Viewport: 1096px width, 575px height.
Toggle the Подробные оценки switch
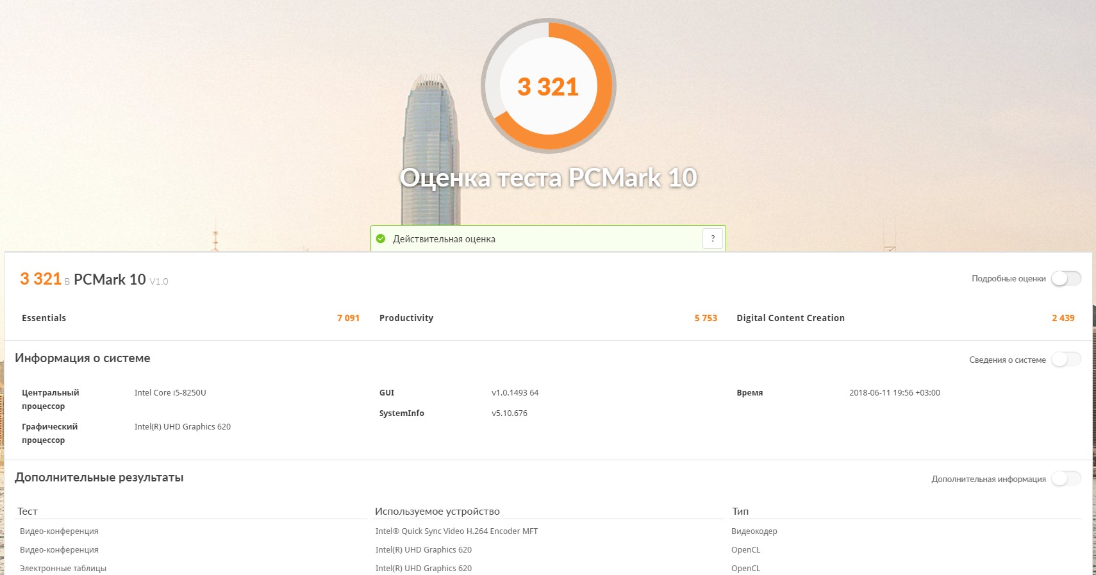coord(1066,278)
